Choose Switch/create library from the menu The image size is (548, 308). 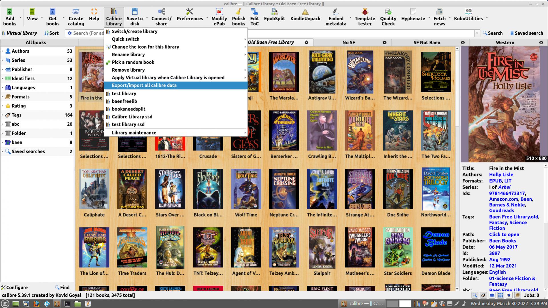176,31
